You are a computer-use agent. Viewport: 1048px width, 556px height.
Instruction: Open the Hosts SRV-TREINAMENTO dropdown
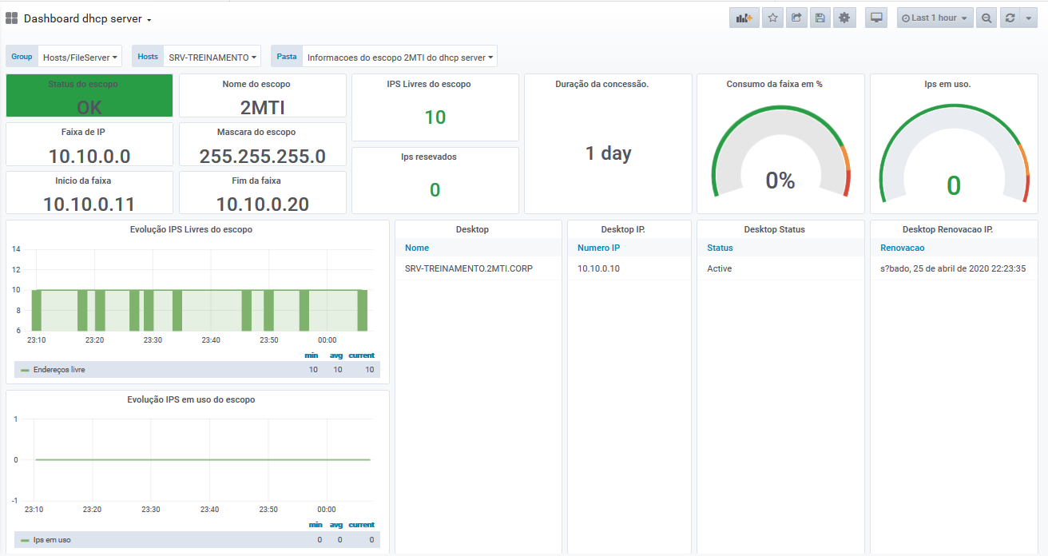point(212,57)
